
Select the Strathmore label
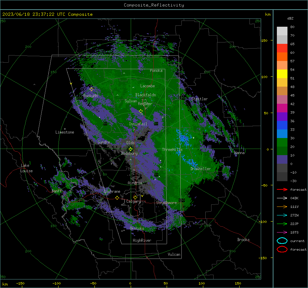(166, 203)
